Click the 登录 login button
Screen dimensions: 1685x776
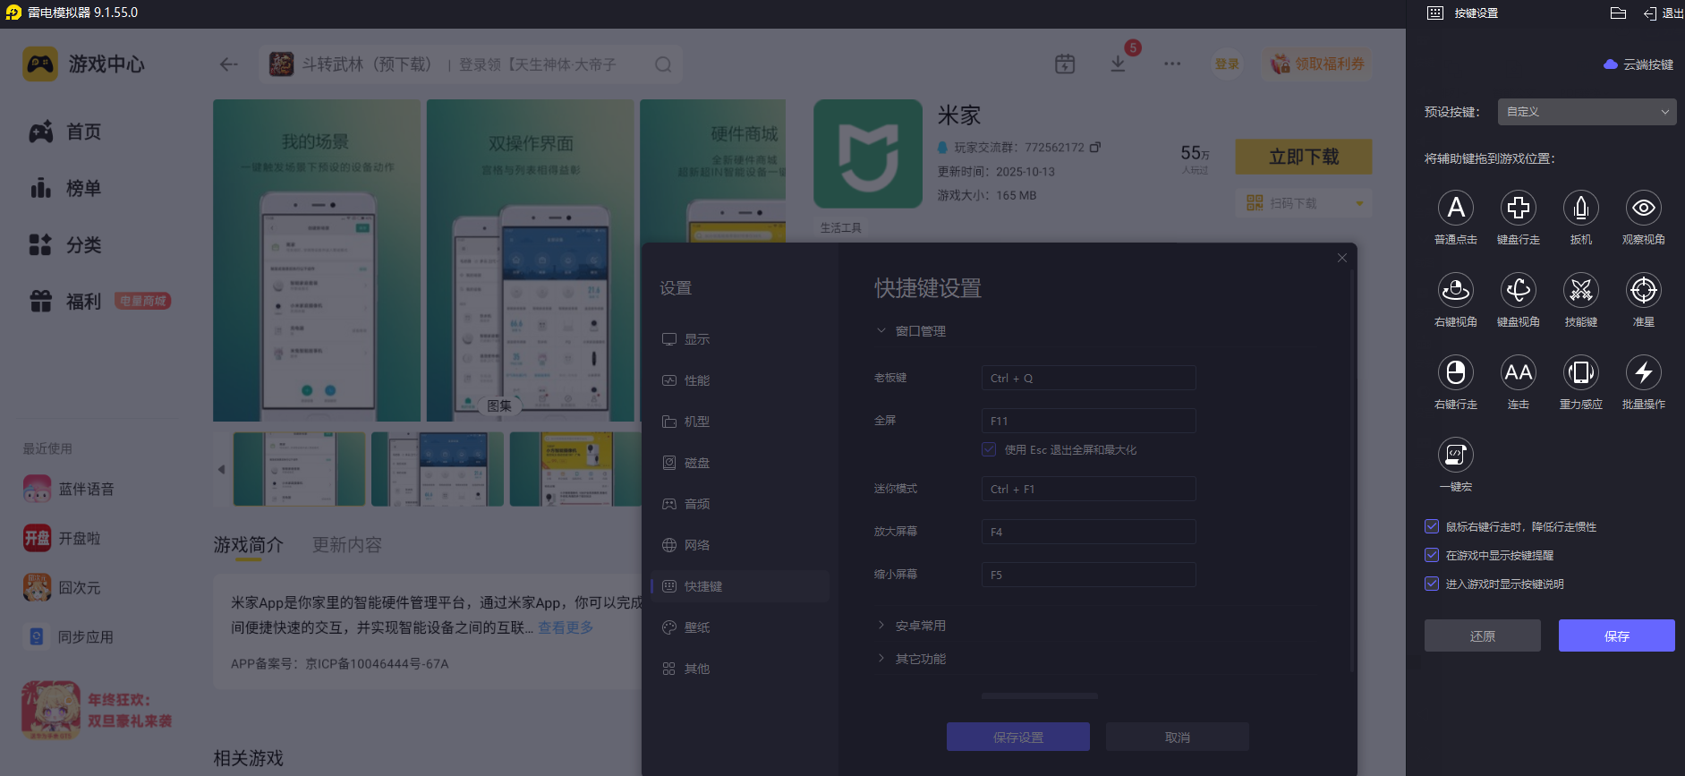1227,64
